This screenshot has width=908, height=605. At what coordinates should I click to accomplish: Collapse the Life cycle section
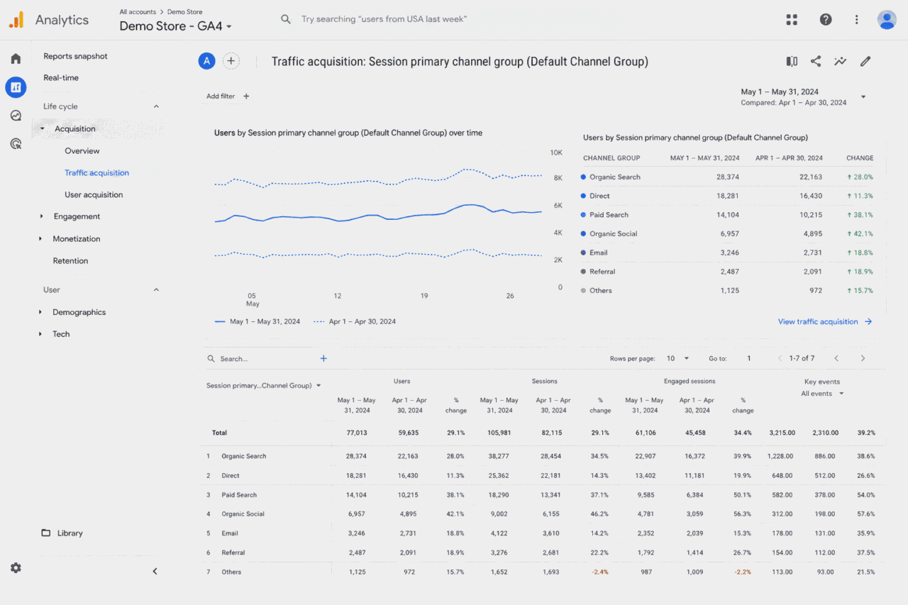(157, 106)
